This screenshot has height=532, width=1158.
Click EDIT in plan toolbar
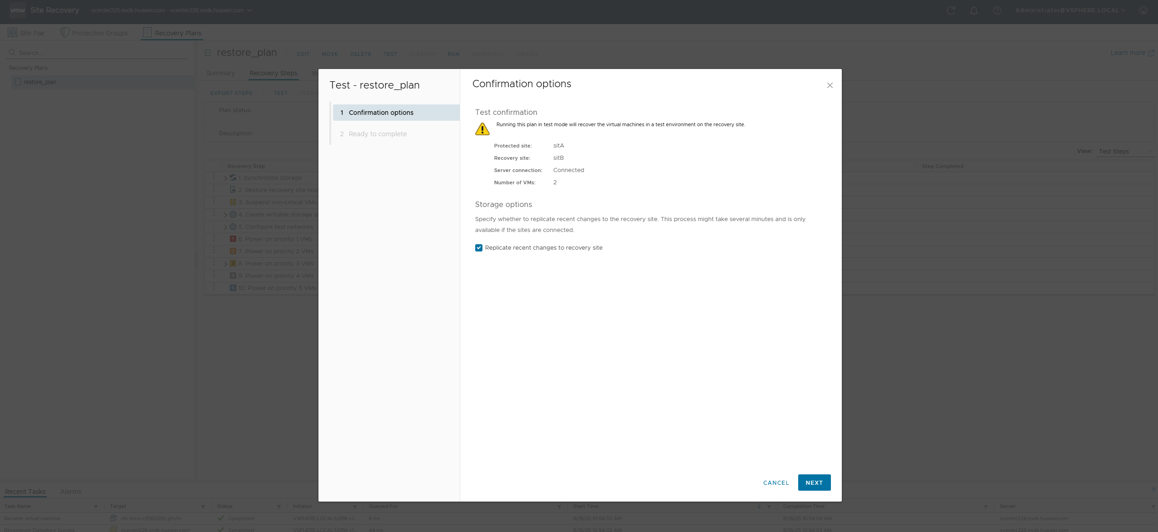303,54
